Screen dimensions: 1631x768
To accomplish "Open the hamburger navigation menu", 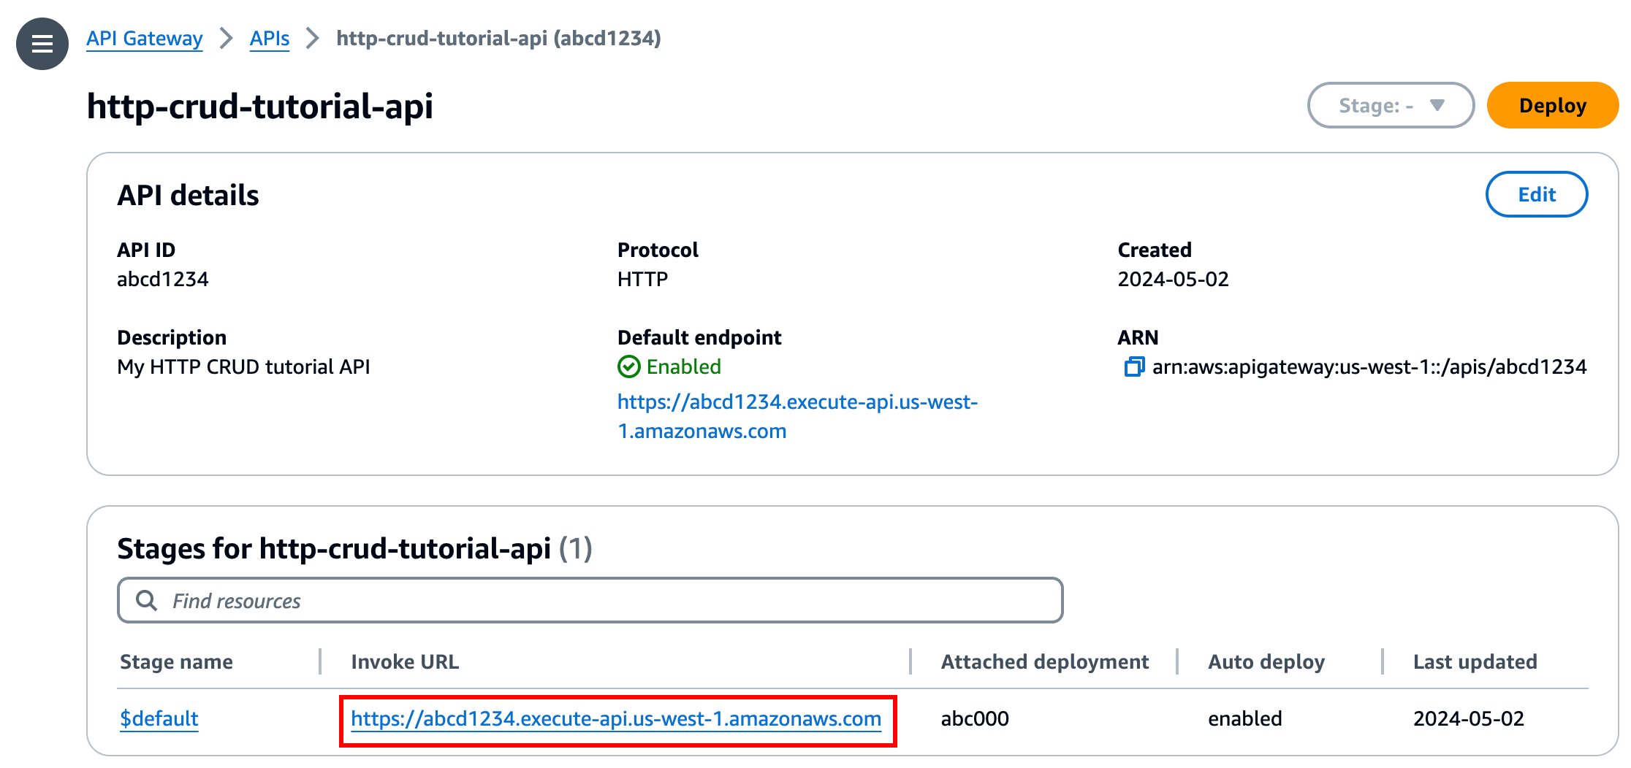I will coord(42,44).
